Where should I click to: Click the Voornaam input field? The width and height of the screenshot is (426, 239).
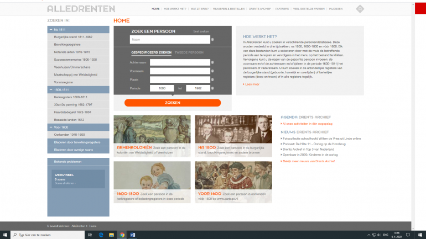tap(180, 71)
